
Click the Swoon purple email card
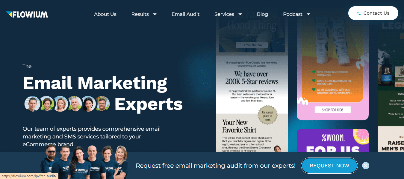coord(333,141)
